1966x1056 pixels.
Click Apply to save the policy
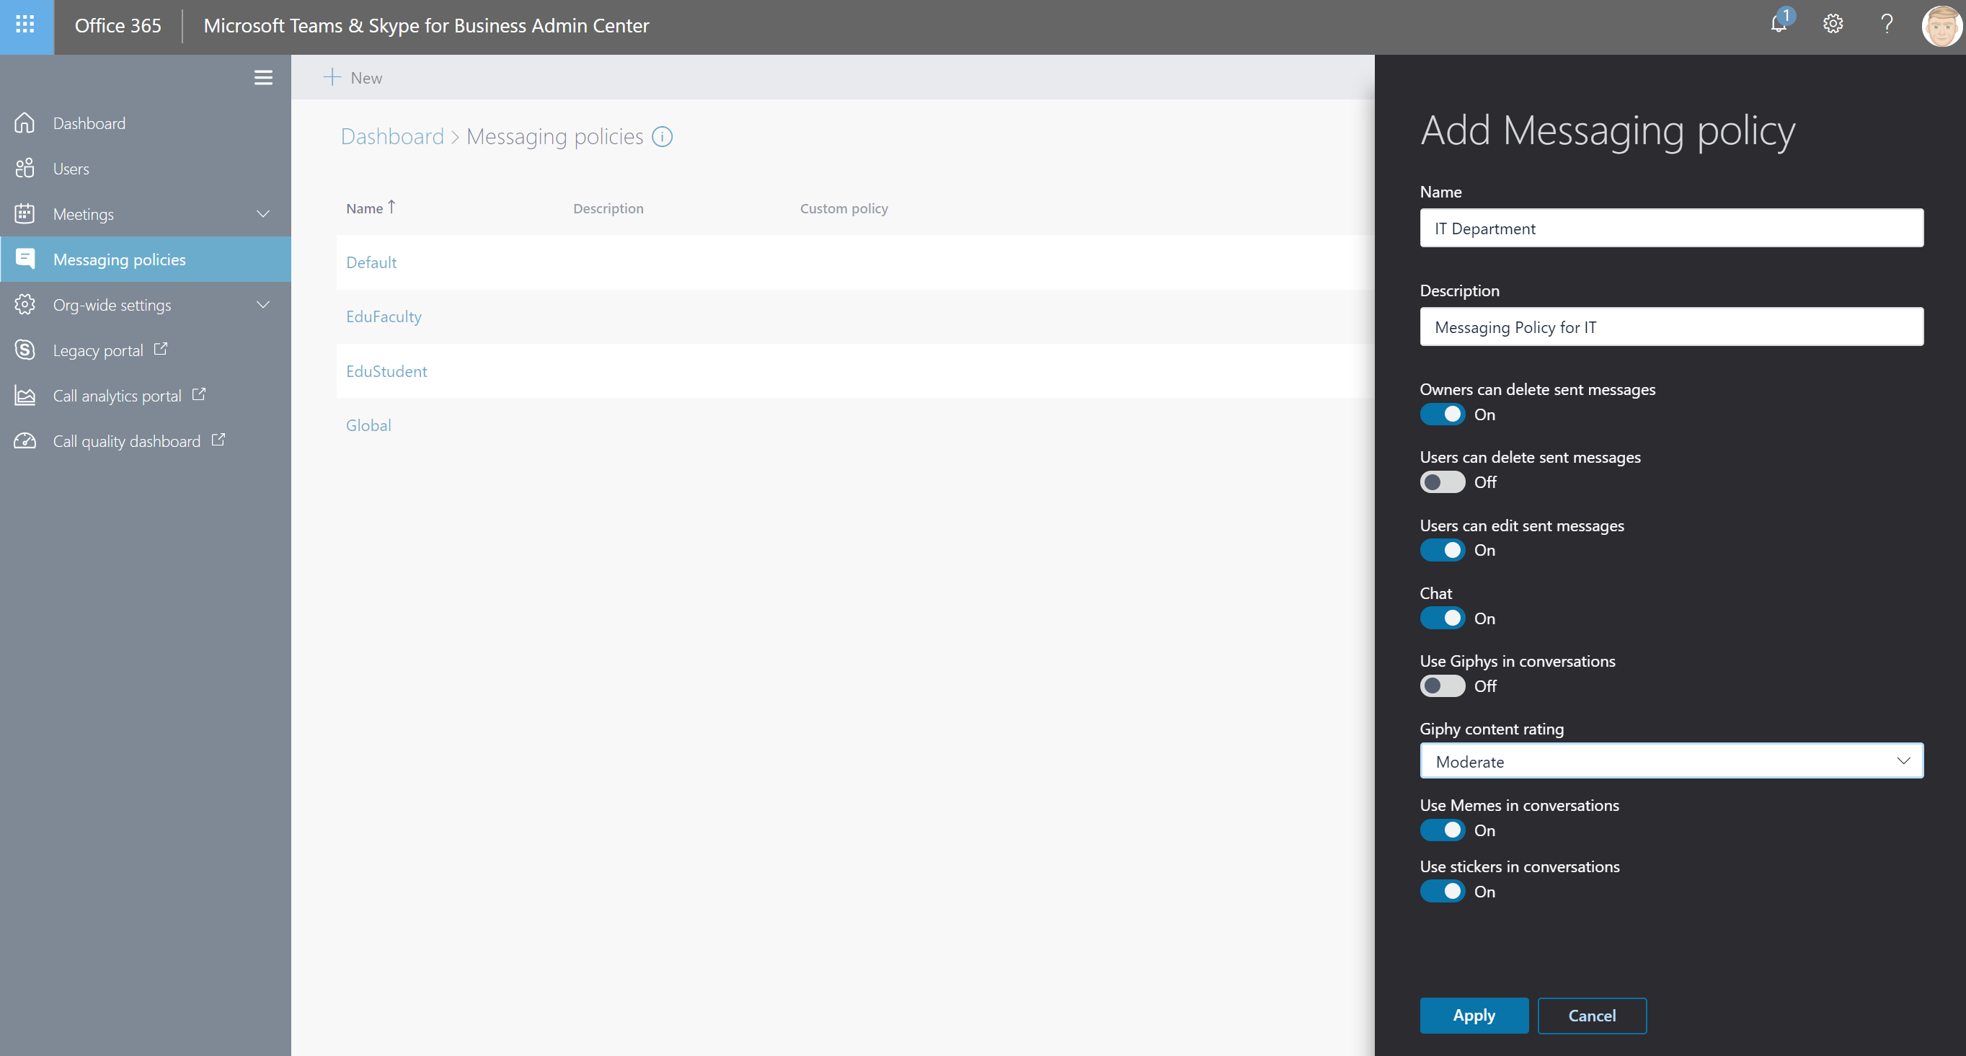(x=1474, y=1016)
